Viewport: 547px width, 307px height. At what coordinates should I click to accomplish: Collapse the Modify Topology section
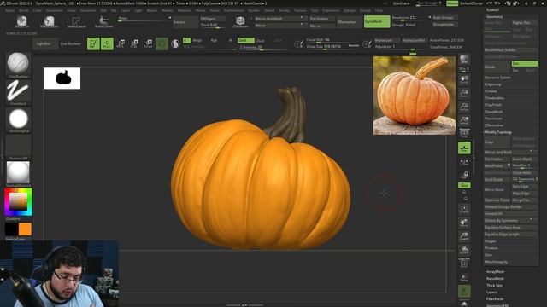(x=498, y=132)
